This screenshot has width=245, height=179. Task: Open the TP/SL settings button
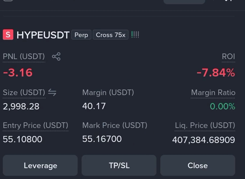(119, 165)
